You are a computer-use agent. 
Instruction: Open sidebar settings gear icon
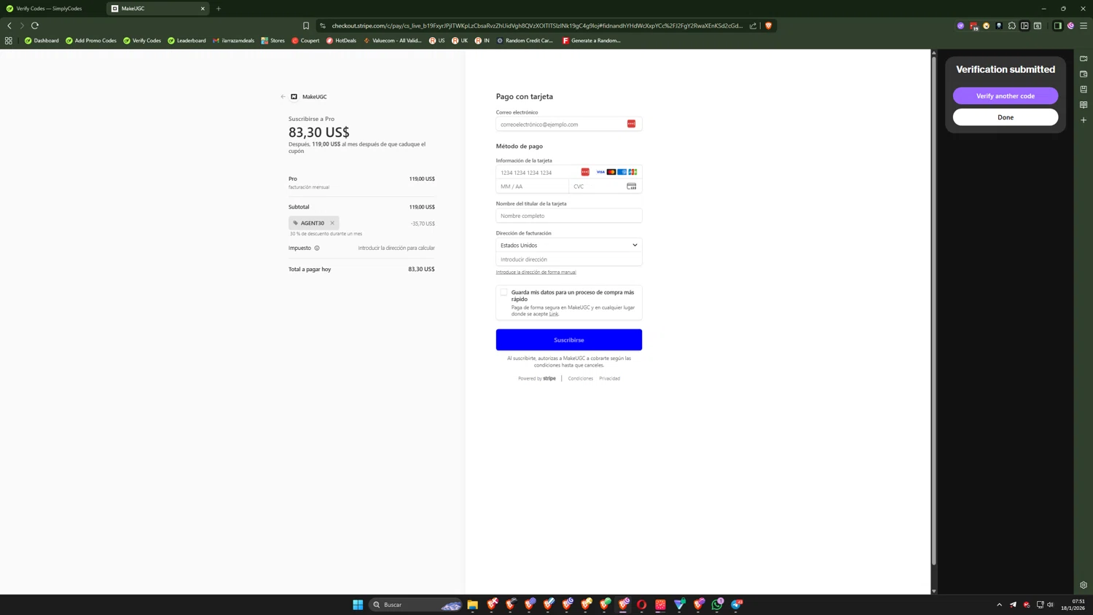[x=1084, y=585]
